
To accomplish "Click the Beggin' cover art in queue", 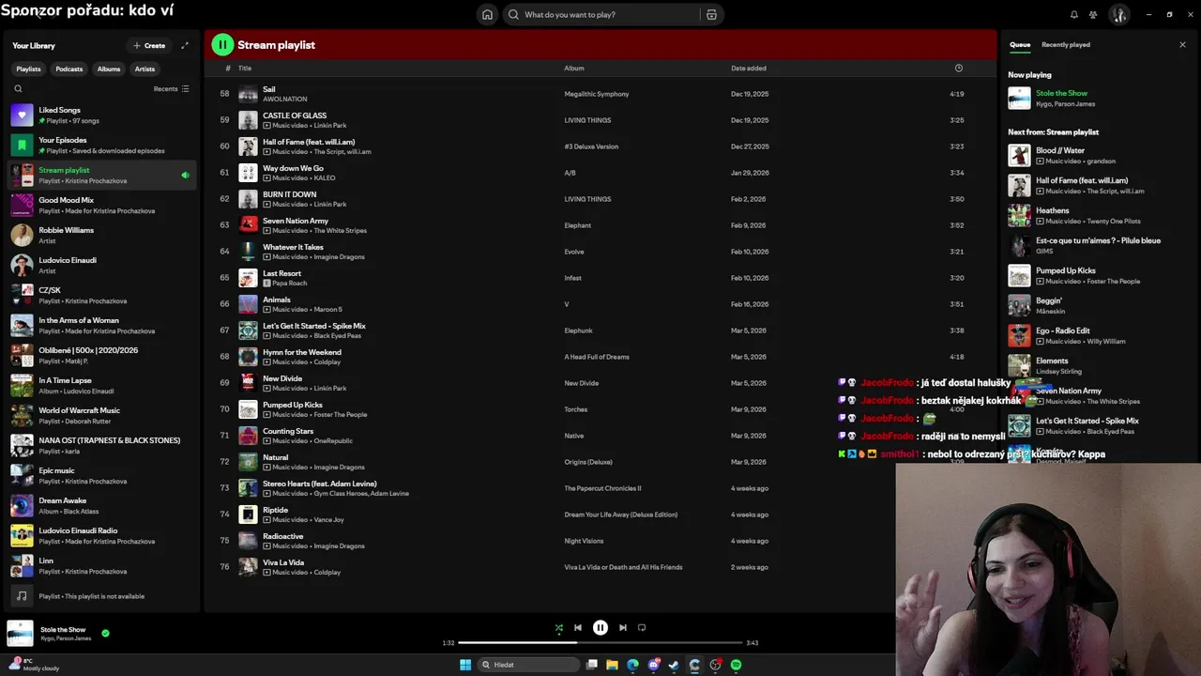I will click(x=1019, y=306).
